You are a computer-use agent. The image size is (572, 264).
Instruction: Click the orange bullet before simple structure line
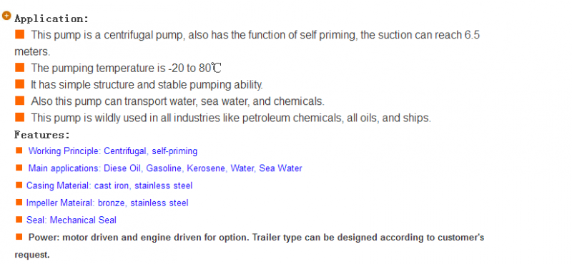click(x=20, y=84)
